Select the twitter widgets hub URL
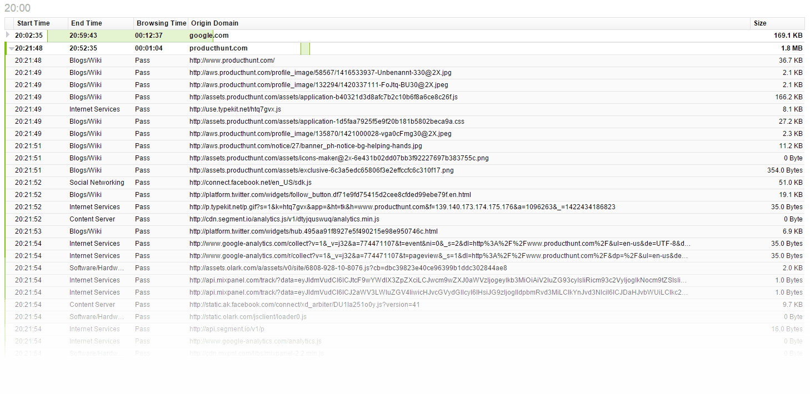810x394 pixels. click(x=313, y=231)
